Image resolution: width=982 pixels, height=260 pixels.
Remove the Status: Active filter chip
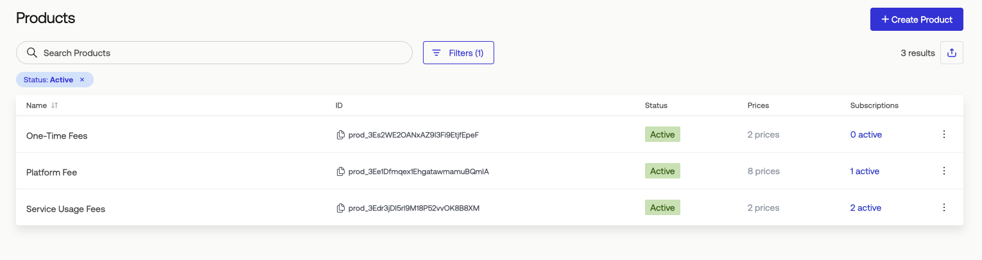[x=82, y=80]
